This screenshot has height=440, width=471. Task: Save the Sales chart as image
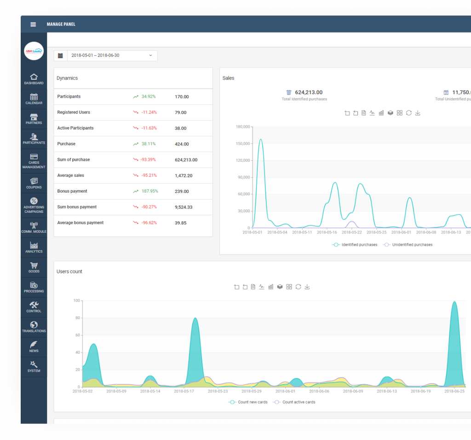[418, 113]
